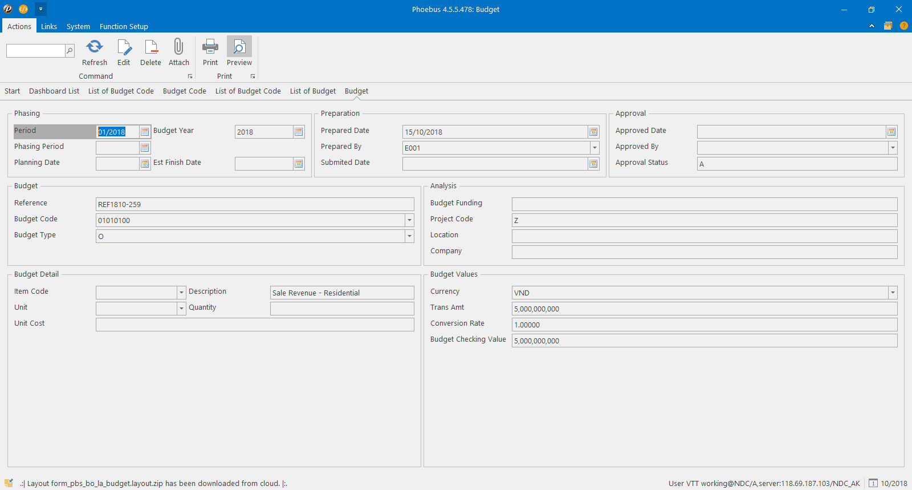Click the Company input field

[x=705, y=252]
